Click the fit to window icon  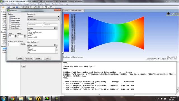pos(39,7)
